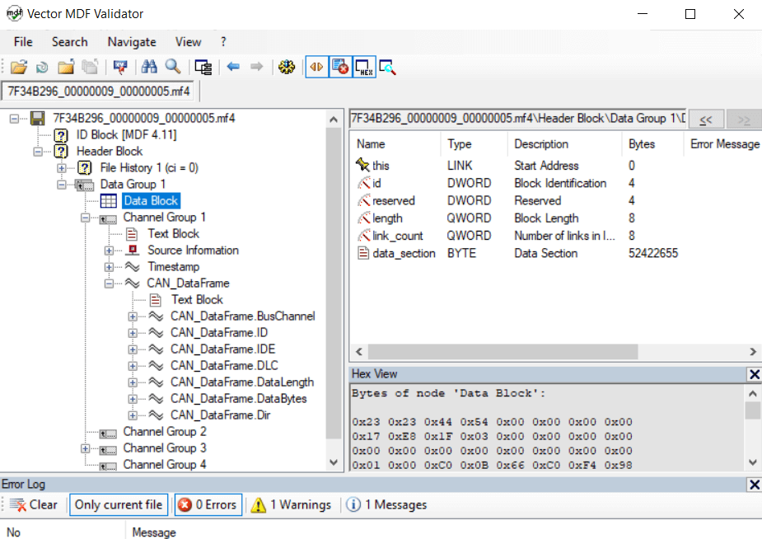Image resolution: width=762 pixels, height=539 pixels.
Task: Open the File menu
Action: tap(23, 42)
